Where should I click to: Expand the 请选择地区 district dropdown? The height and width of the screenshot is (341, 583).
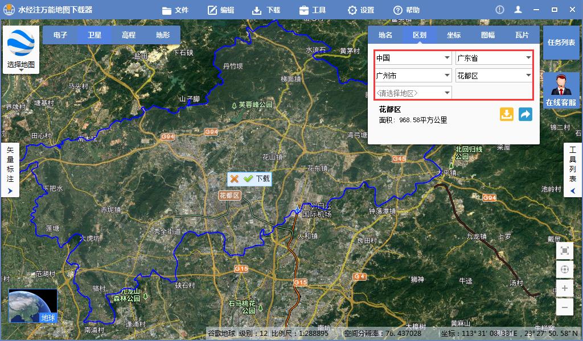point(413,92)
